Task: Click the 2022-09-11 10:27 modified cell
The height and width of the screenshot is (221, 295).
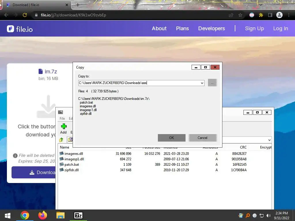Action: click(x=176, y=164)
